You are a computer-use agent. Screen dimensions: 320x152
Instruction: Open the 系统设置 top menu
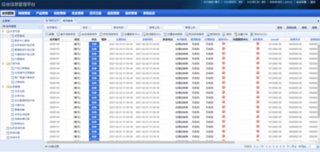(149, 13)
